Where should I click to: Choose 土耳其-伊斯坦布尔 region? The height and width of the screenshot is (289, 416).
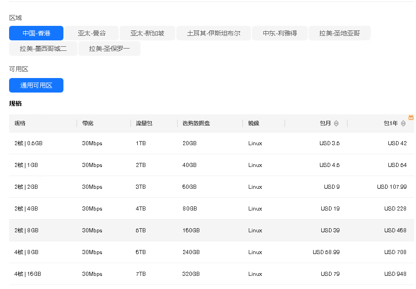(x=213, y=33)
